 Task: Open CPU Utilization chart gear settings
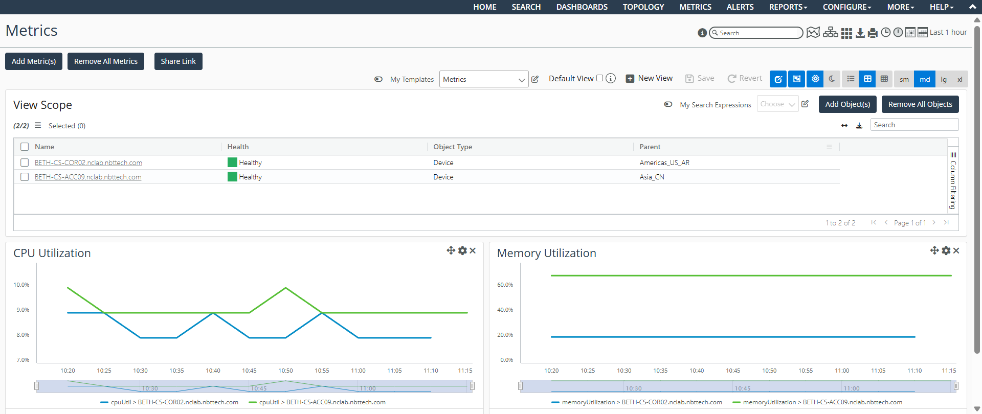[x=462, y=250]
